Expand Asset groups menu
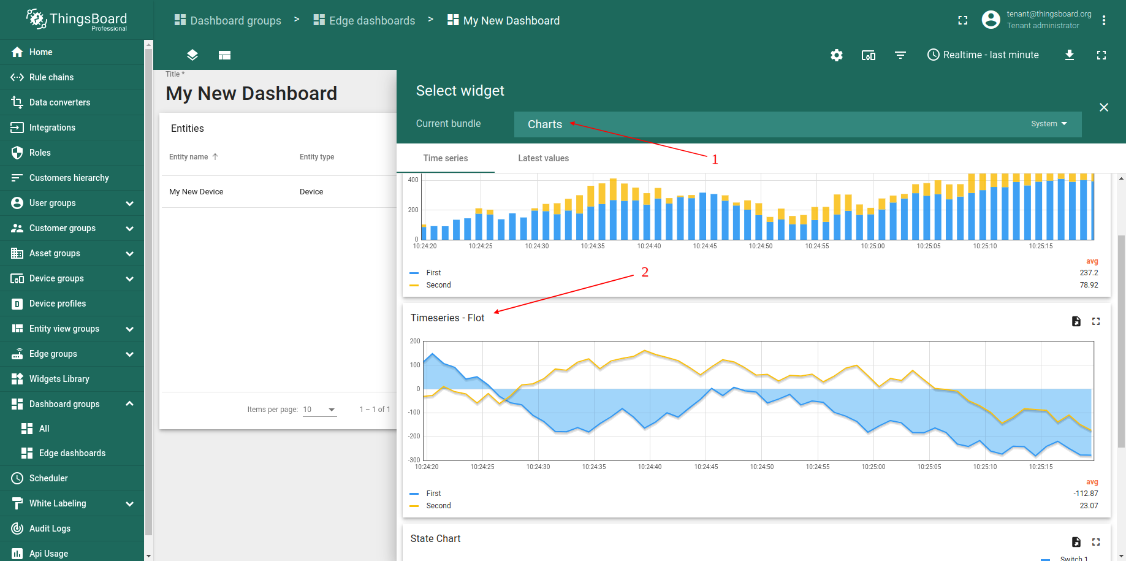 [x=72, y=253]
